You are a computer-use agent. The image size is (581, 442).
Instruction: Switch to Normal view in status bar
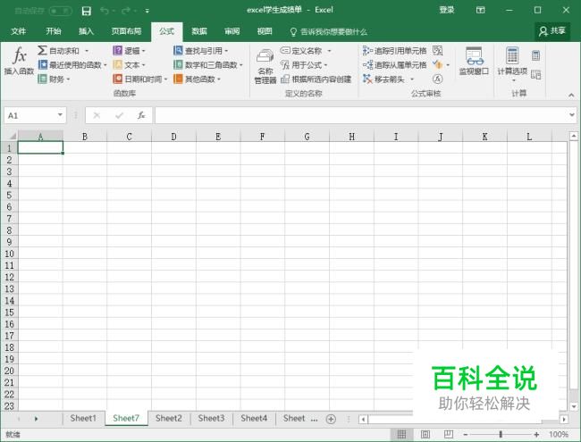tap(401, 434)
